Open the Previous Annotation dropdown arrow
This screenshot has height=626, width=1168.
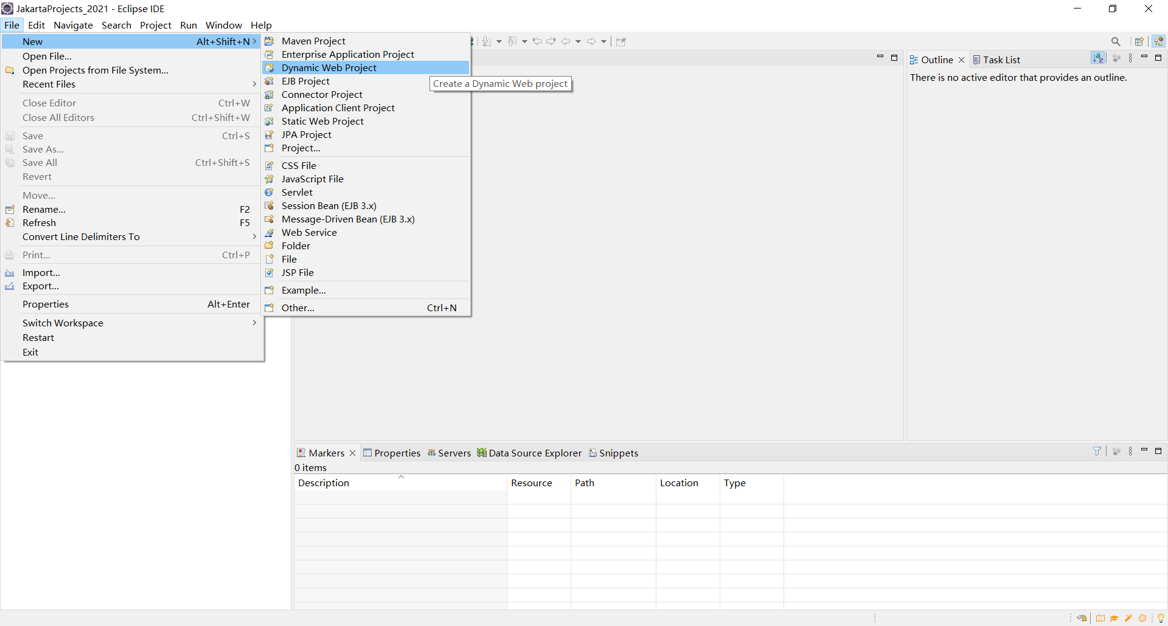point(524,41)
